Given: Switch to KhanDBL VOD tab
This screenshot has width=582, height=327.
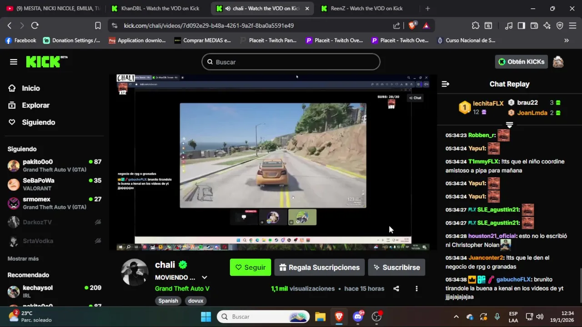Looking at the screenshot, I should [x=157, y=8].
